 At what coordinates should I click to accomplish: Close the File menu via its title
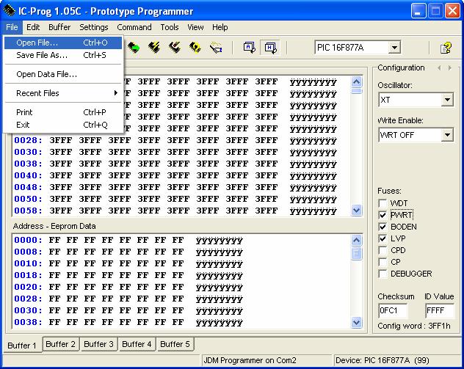click(12, 27)
